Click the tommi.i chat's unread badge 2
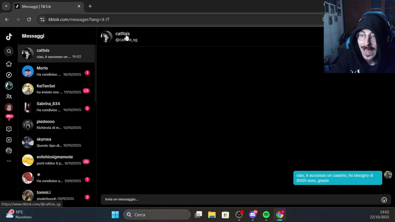 (87, 197)
